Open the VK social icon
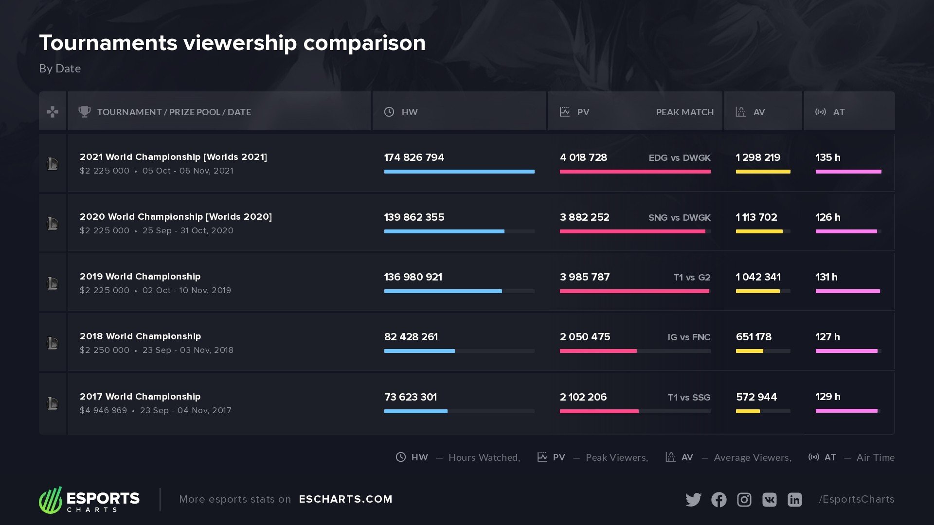This screenshot has width=934, height=525. (769, 500)
